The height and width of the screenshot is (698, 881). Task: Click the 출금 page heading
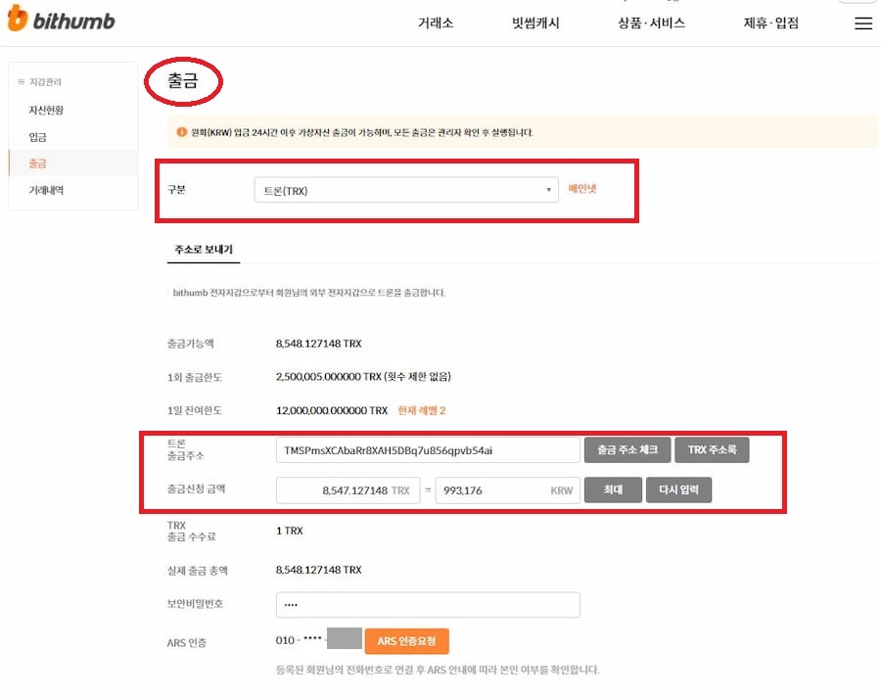pos(183,80)
